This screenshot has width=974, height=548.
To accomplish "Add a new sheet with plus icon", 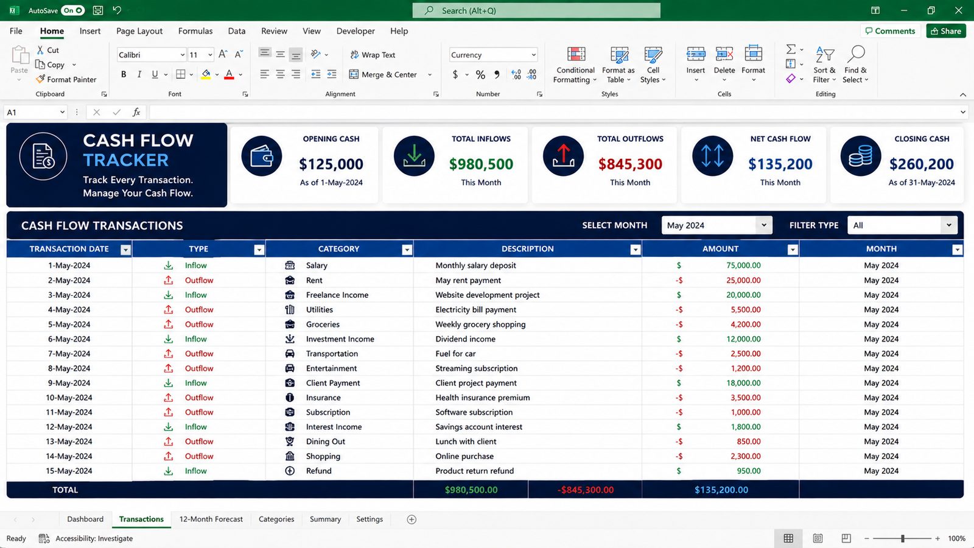I will coord(412,519).
